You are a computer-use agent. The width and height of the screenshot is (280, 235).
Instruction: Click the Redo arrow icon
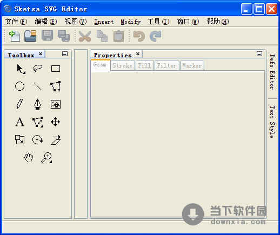[155, 36]
